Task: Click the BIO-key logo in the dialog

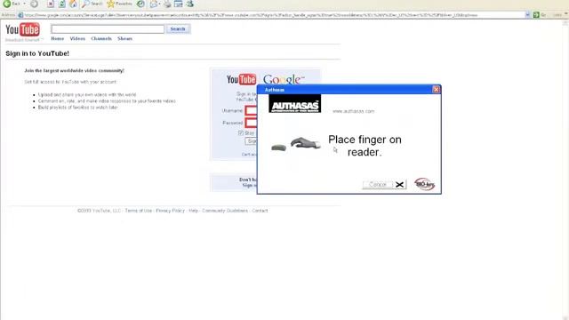Action: pyautogui.click(x=424, y=184)
